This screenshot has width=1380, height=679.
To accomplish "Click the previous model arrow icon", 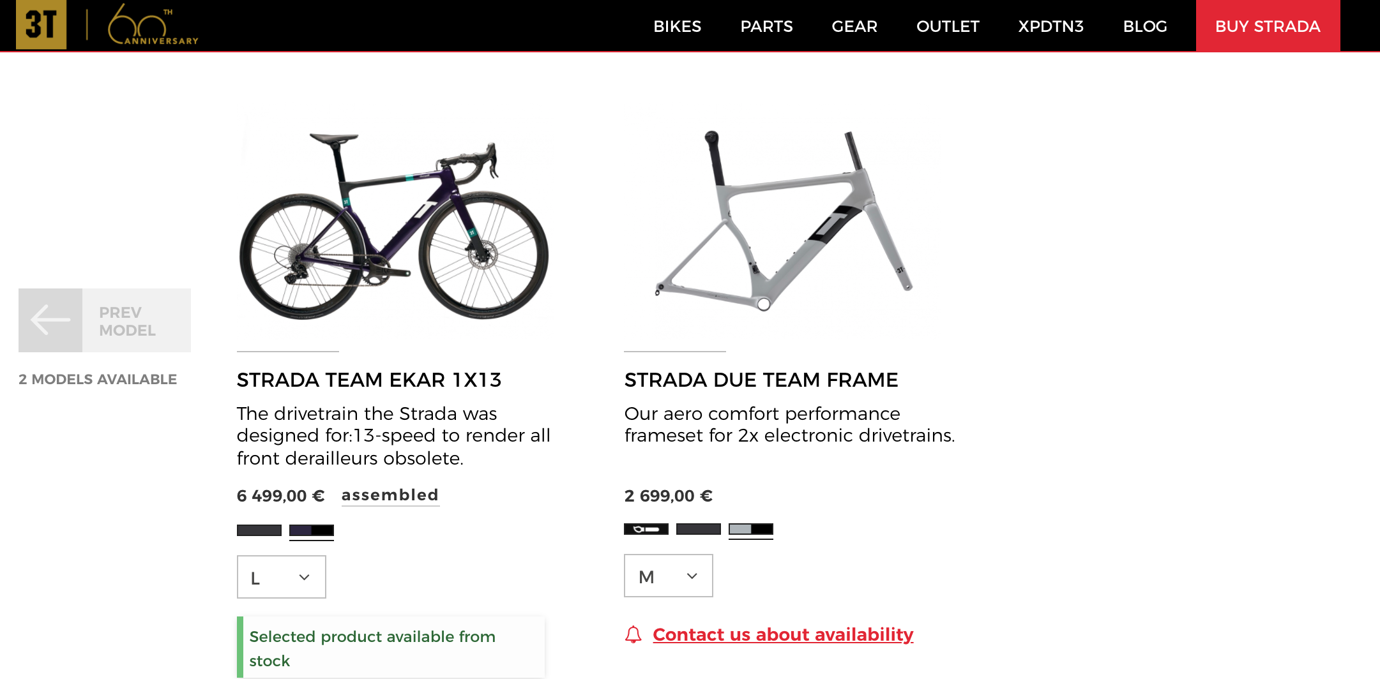I will click(50, 320).
